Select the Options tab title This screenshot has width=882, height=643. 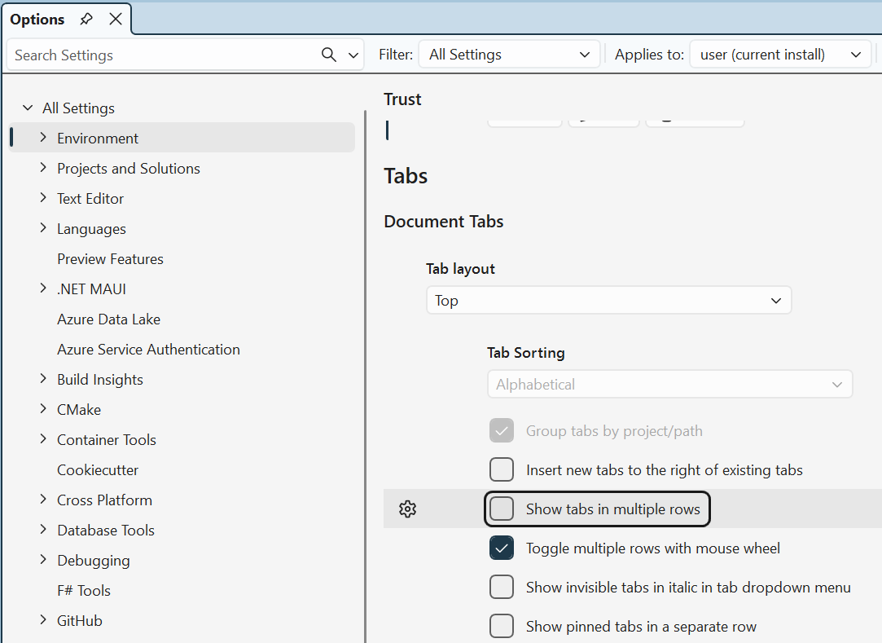click(x=37, y=19)
